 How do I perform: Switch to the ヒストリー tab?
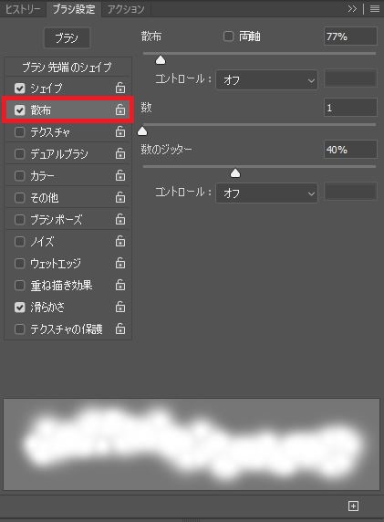point(23,9)
